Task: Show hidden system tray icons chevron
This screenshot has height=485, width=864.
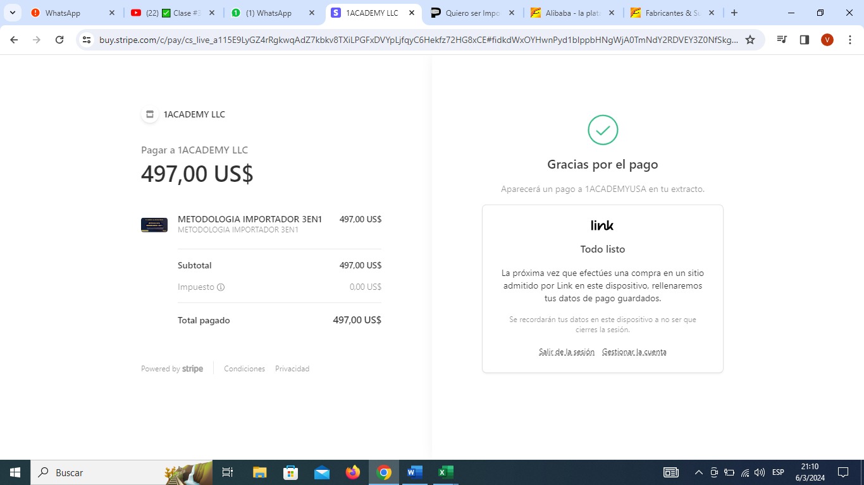Action: 699,472
